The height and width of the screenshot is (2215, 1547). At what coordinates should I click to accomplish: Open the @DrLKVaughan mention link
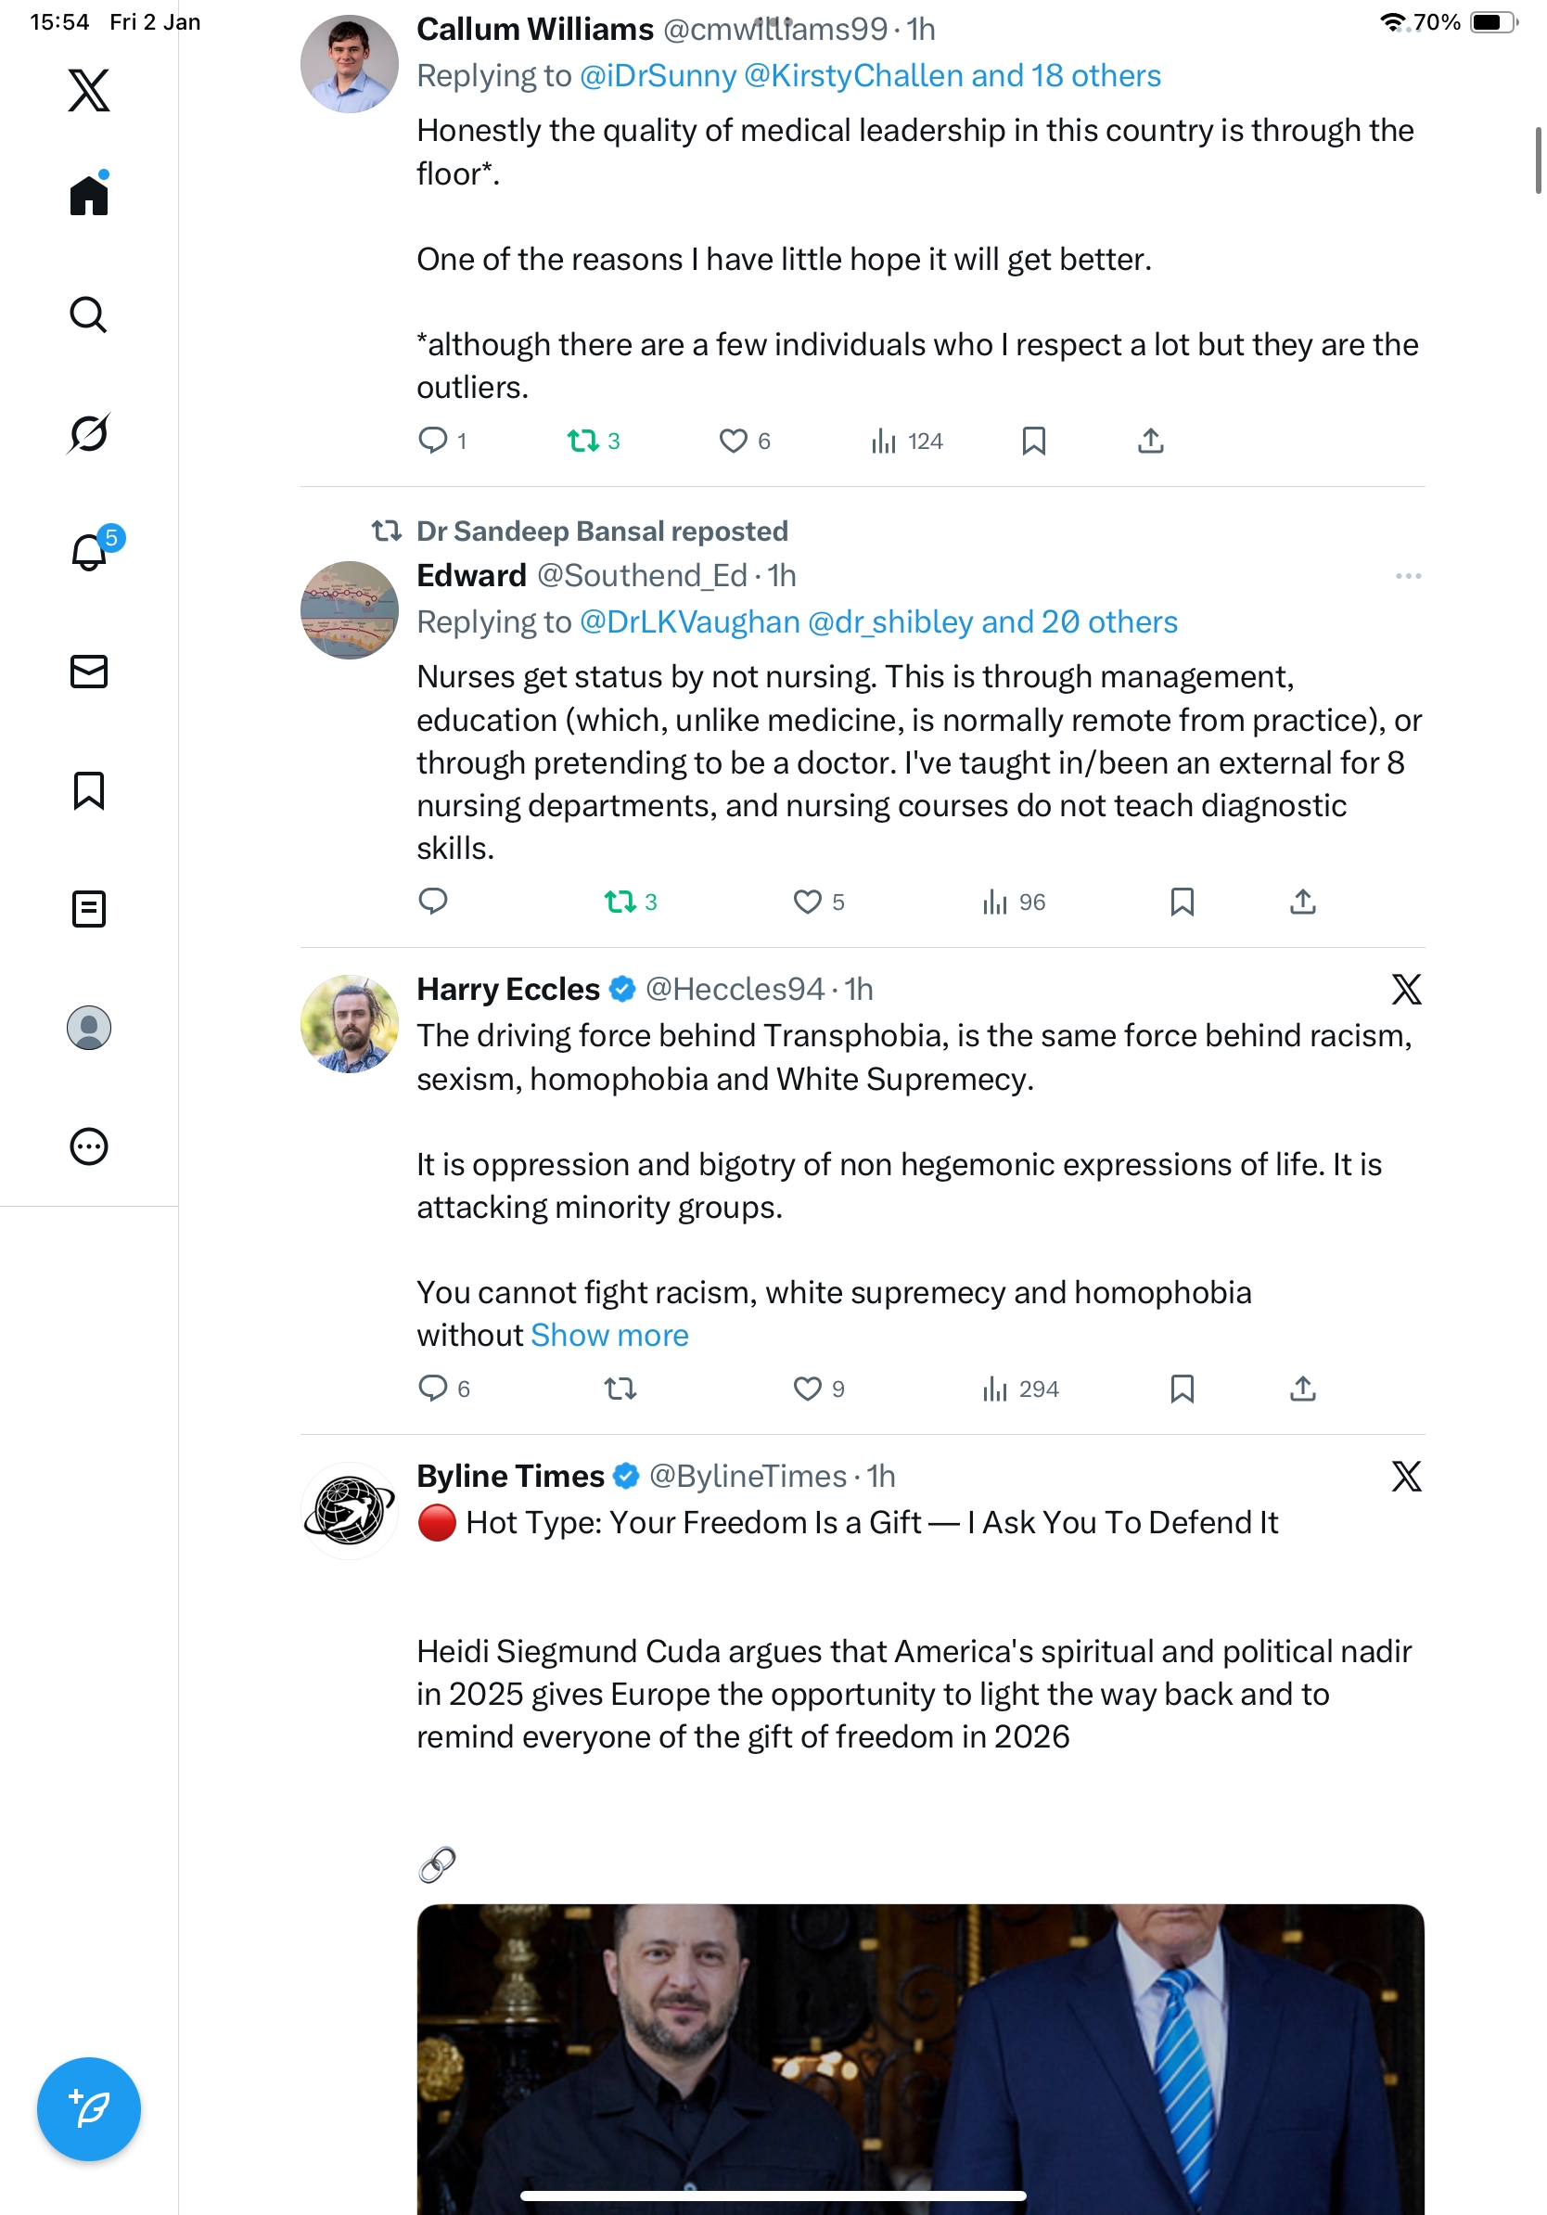point(690,622)
